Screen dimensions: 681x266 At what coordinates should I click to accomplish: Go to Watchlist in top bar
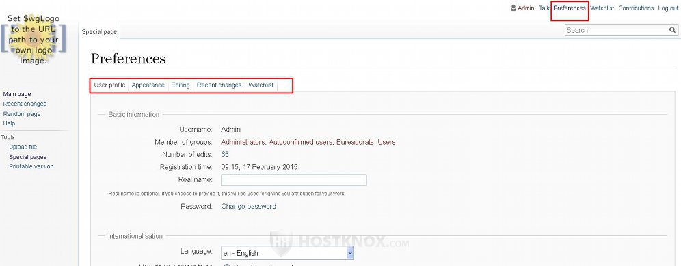[x=602, y=8]
